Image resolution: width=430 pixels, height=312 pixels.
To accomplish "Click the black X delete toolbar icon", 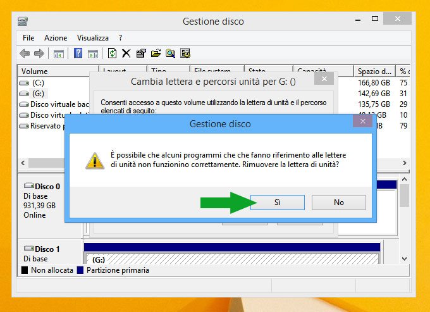I will [126, 53].
